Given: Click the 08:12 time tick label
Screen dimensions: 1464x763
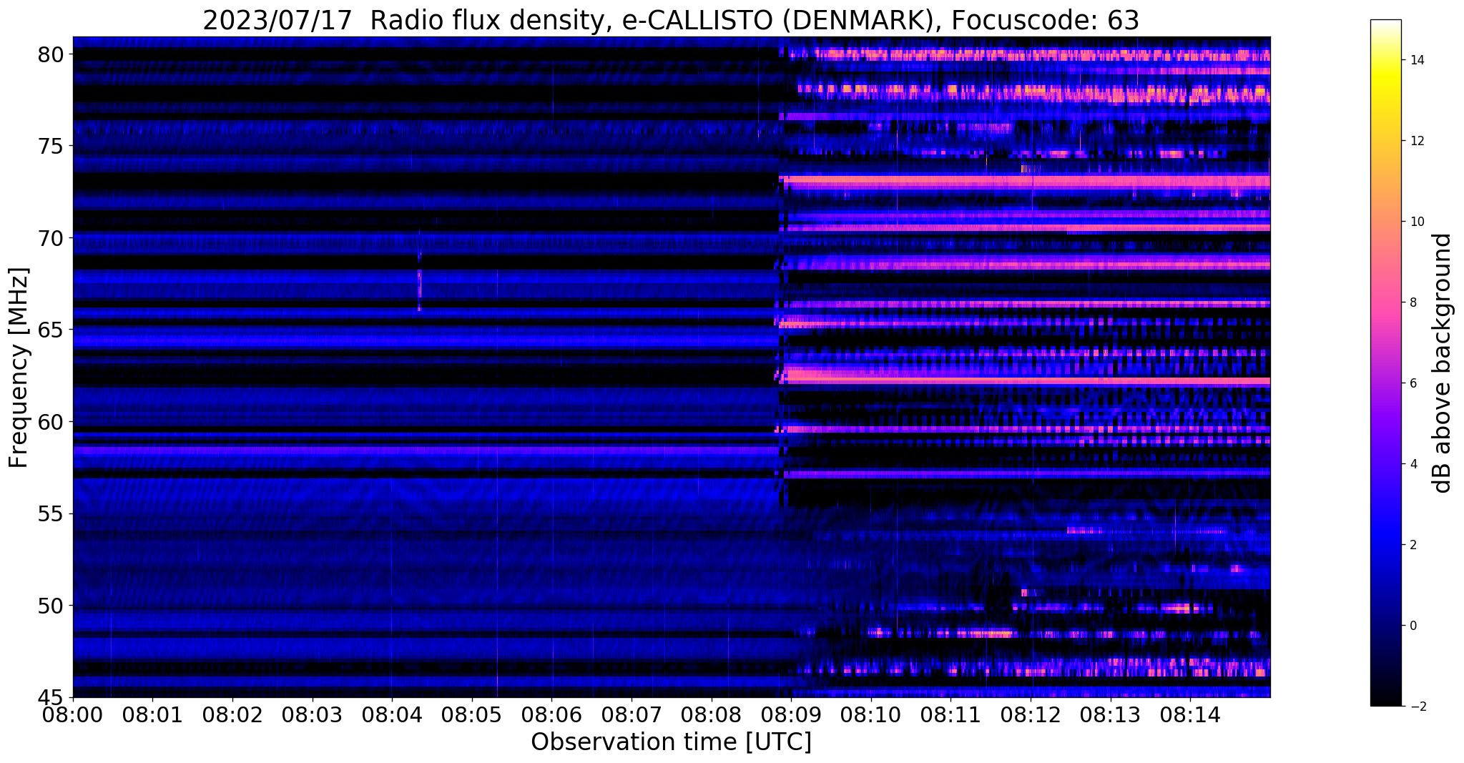Looking at the screenshot, I should pyautogui.click(x=1031, y=714).
